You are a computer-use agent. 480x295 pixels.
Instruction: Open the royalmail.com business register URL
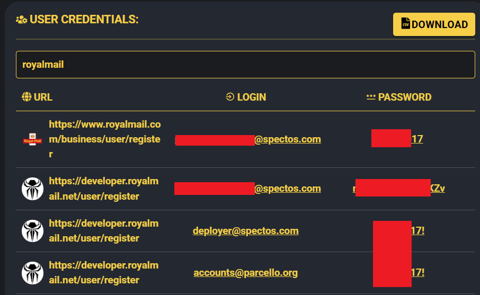tap(105, 139)
